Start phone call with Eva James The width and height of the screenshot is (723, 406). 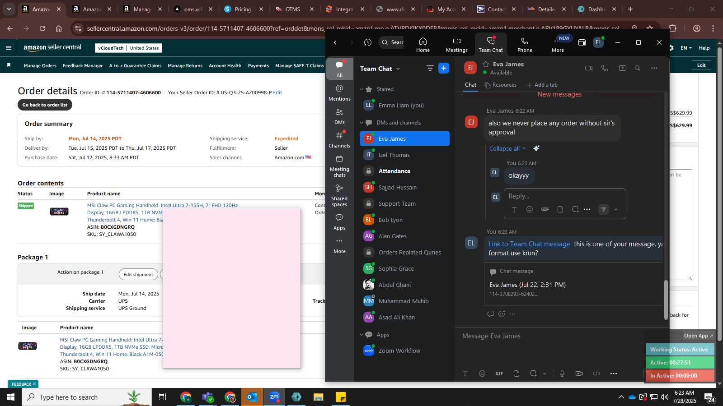pyautogui.click(x=605, y=68)
